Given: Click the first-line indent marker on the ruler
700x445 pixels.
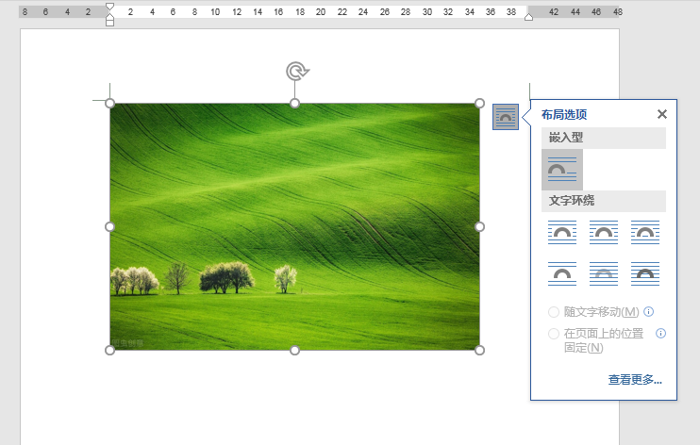Looking at the screenshot, I should (109, 7).
